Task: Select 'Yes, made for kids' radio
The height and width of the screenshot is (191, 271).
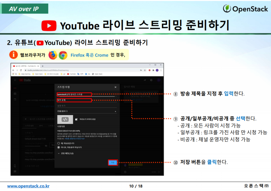Action: coord(59,143)
